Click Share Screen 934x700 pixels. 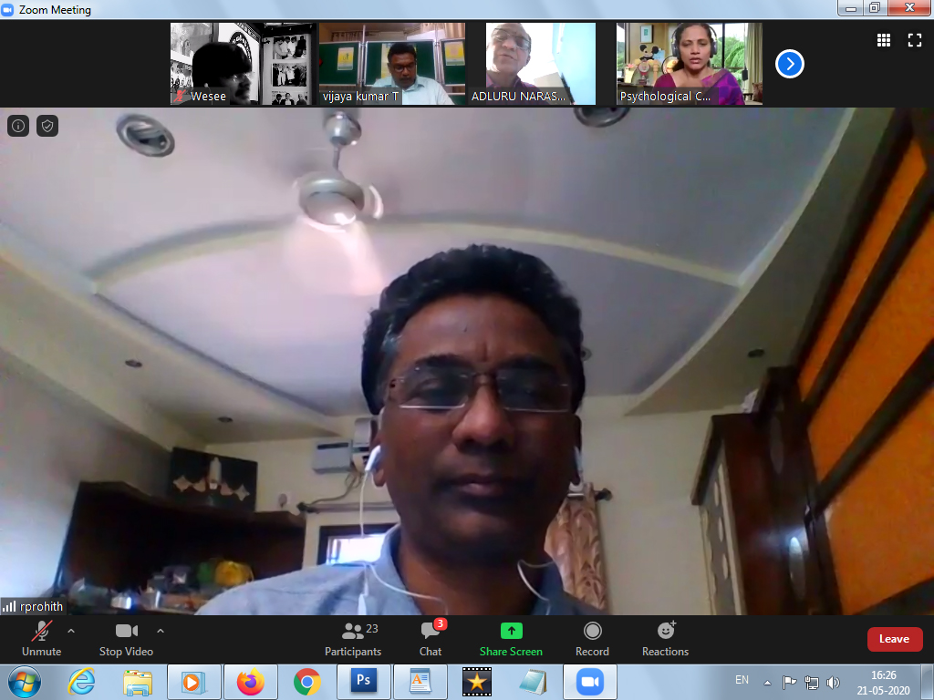pyautogui.click(x=511, y=638)
